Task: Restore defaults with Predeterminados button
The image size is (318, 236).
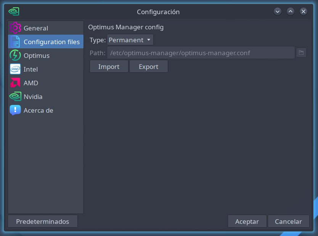Action: (43, 221)
